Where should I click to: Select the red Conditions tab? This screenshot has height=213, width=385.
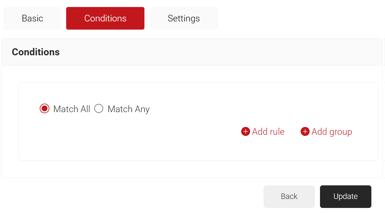tap(105, 18)
